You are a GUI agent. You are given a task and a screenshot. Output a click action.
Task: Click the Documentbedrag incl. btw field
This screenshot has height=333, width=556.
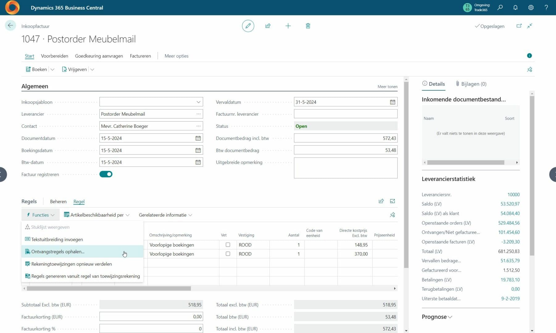pos(346,138)
